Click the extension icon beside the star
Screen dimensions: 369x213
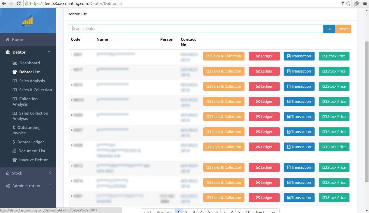click(356, 4)
